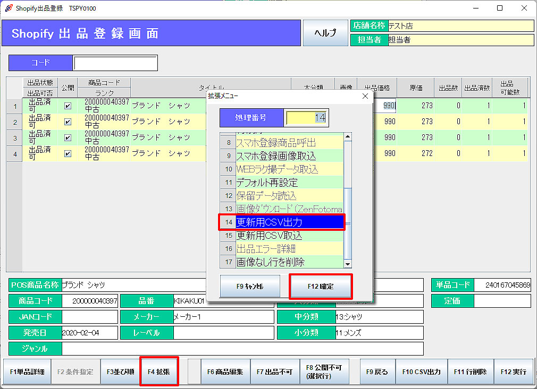Focus the コード input field

pos(115,63)
